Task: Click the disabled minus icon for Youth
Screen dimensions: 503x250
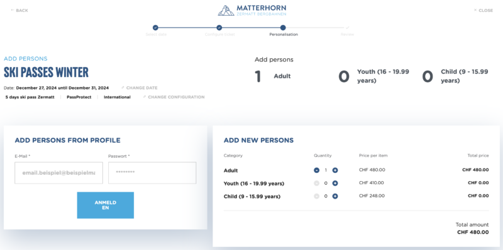Action: pyautogui.click(x=317, y=183)
